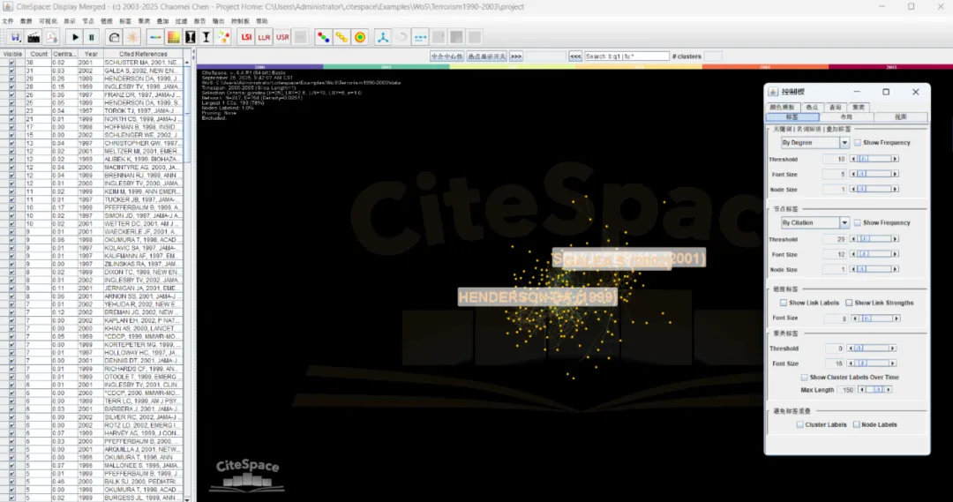Viewport: 953px width, 502px height.
Task: Open the 帮助 menu
Action: (262, 21)
